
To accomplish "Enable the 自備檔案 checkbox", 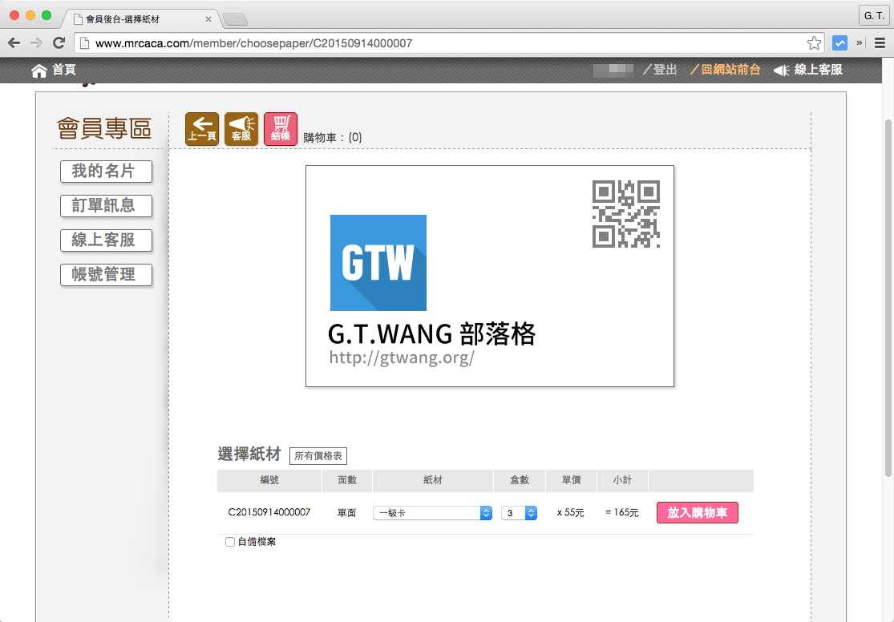I will [x=230, y=543].
